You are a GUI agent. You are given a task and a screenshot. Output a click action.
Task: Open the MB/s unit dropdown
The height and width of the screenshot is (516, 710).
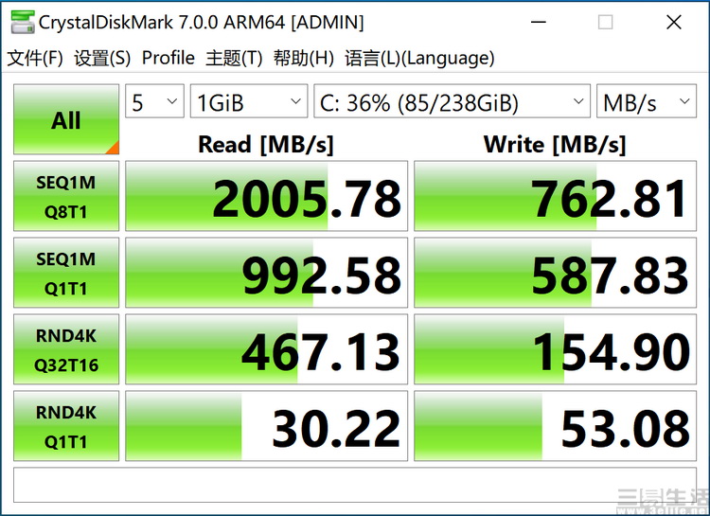pos(647,101)
